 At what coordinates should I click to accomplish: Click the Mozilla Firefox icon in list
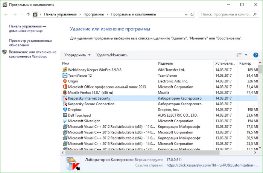65,93
